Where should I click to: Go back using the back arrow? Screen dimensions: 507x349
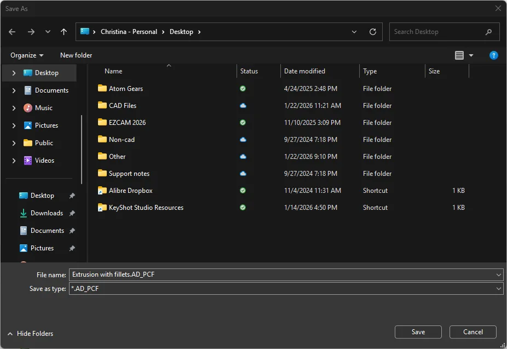[x=12, y=32]
